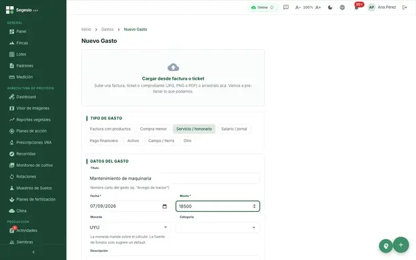The width and height of the screenshot is (416, 260).
Task: Open notifications bell with 99+ badge
Action: (357, 7)
